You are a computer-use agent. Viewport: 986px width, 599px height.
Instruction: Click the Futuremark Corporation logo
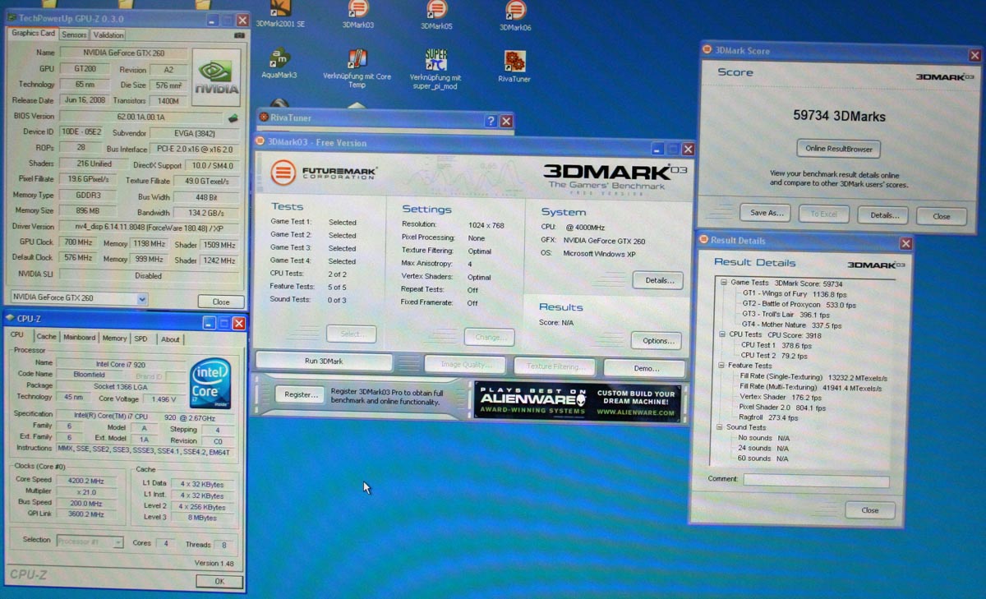point(325,173)
